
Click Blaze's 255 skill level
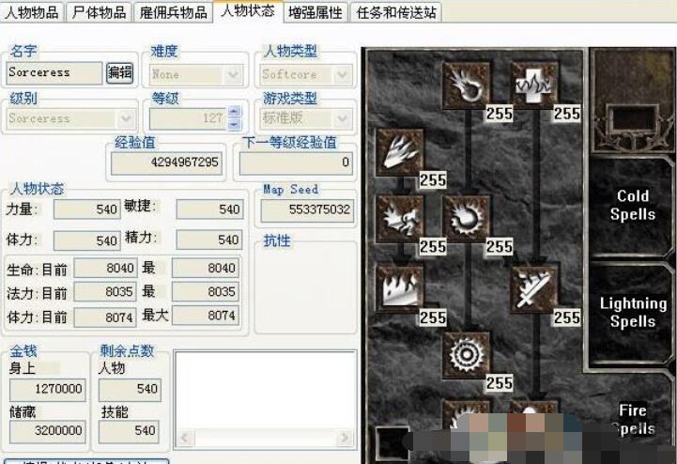pyautogui.click(x=433, y=247)
